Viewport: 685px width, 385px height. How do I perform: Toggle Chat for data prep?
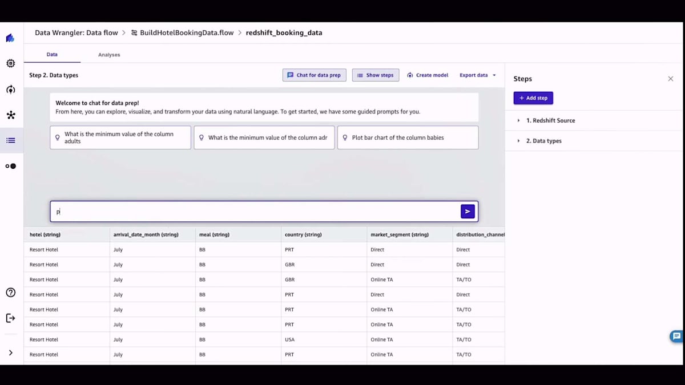(314, 75)
